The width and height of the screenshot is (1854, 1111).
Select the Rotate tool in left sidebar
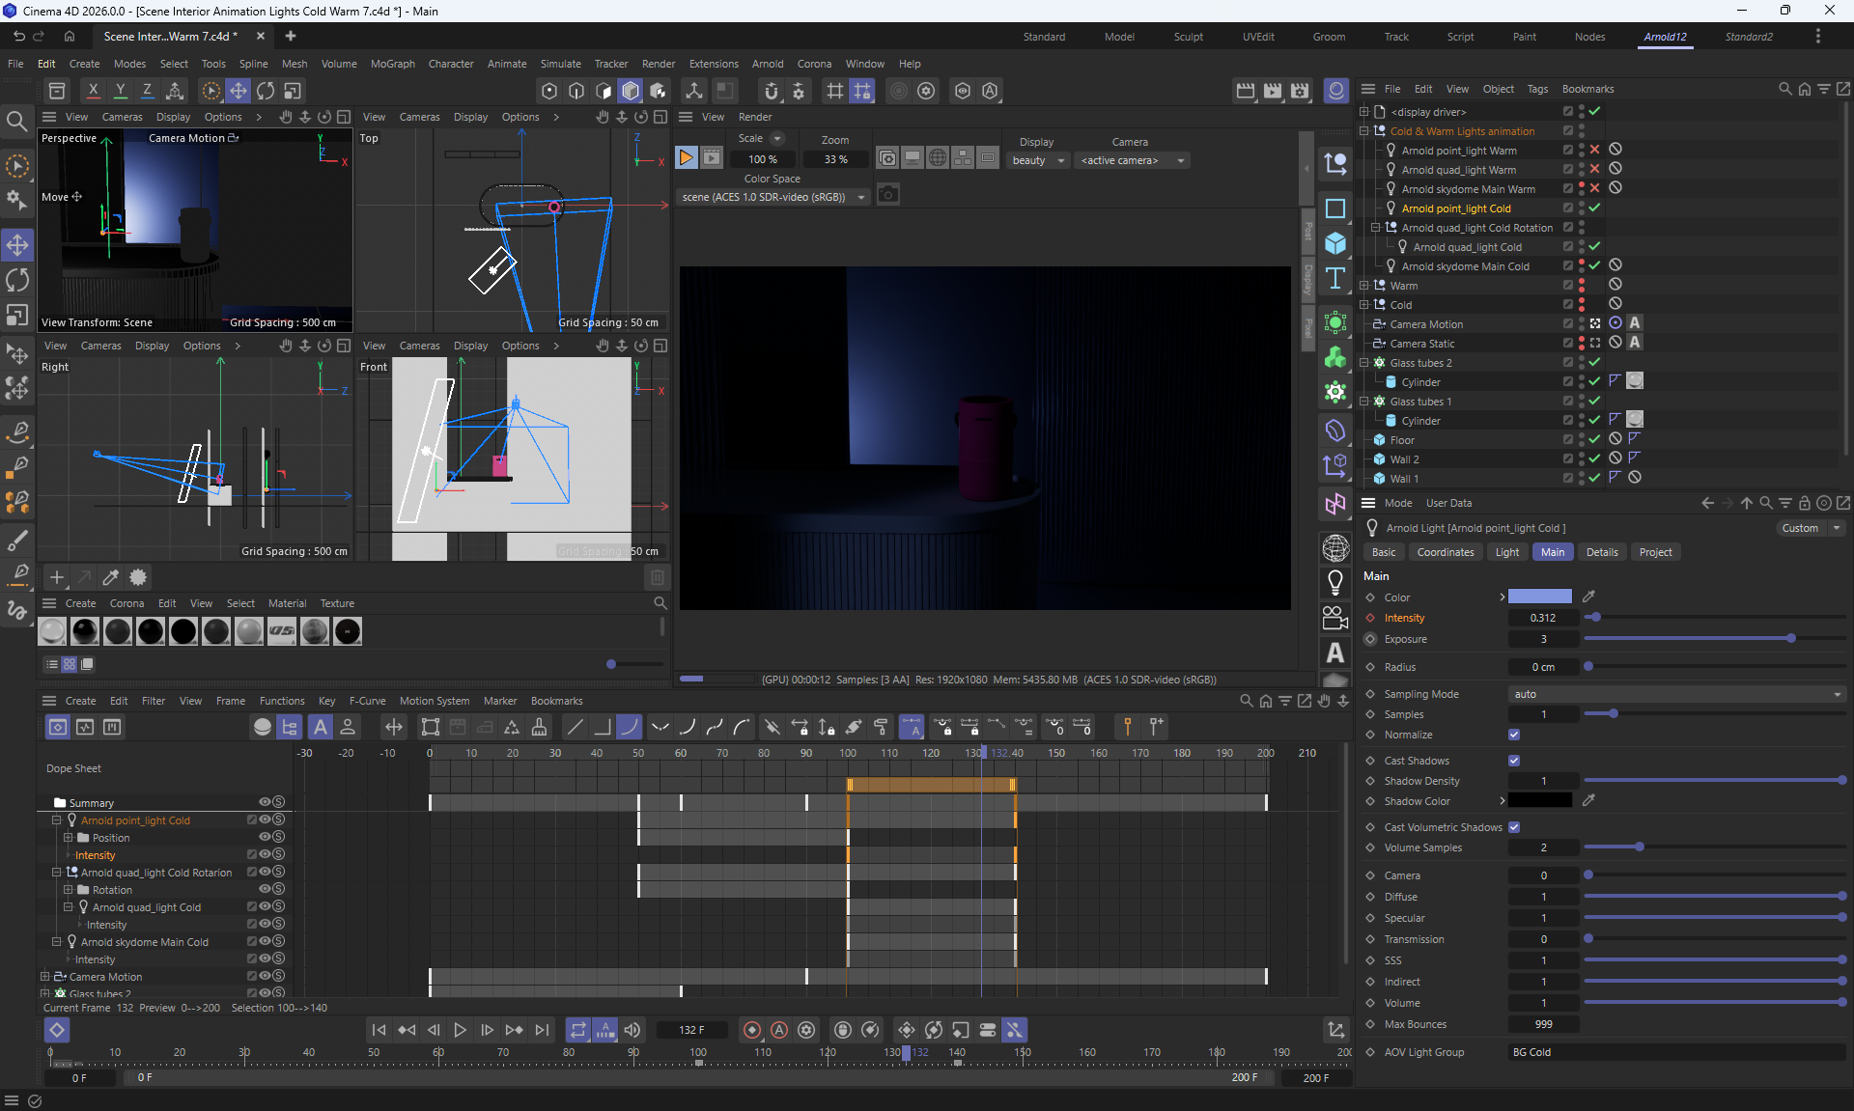click(17, 280)
